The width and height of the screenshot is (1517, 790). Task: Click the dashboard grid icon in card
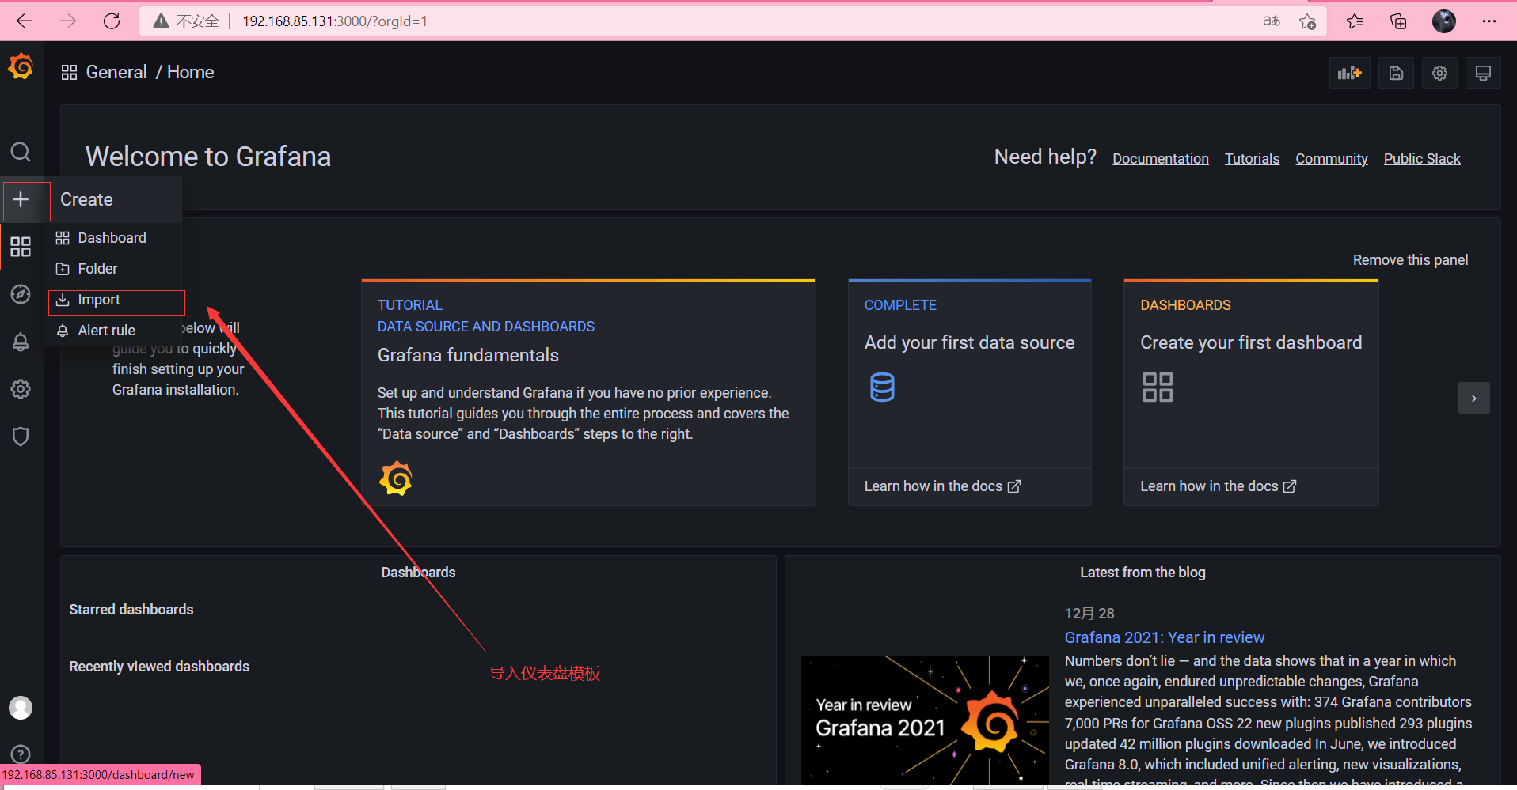tap(1158, 387)
